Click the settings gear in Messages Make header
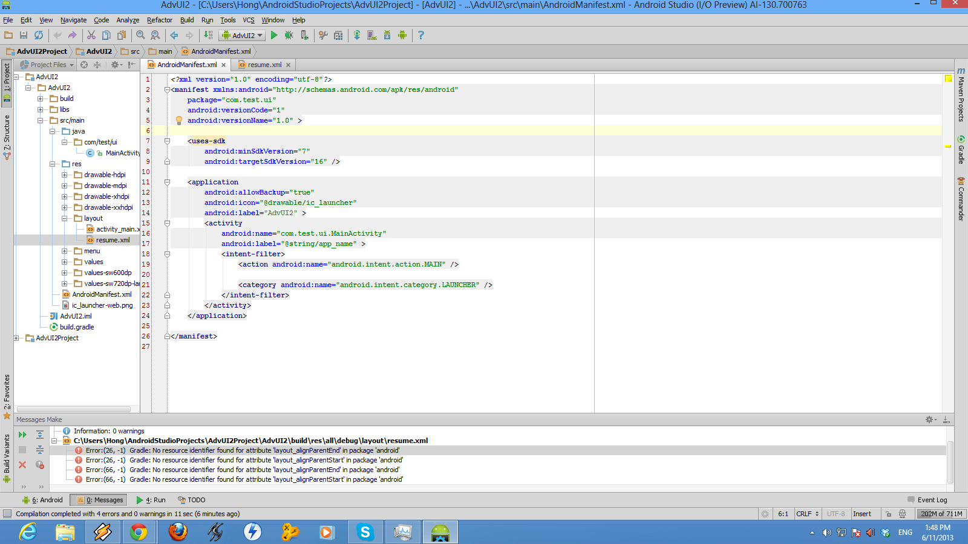The height and width of the screenshot is (544, 968). [930, 419]
